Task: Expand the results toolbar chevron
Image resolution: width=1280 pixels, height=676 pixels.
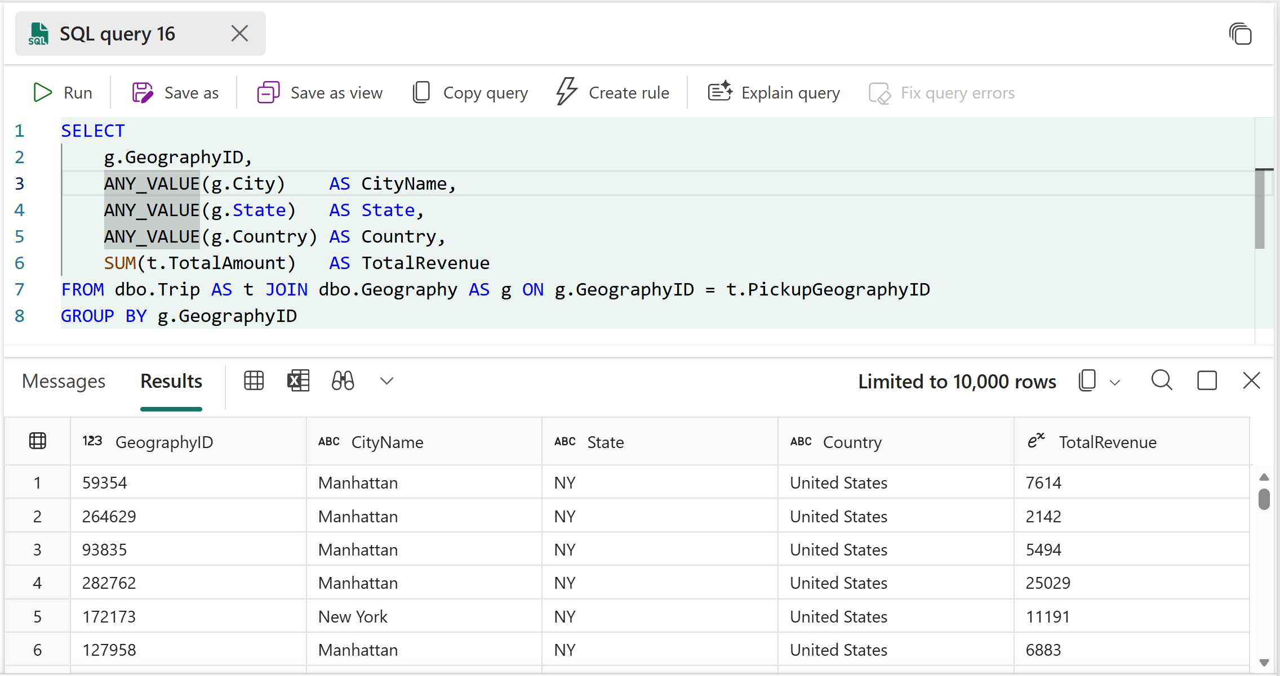Action: pyautogui.click(x=386, y=380)
